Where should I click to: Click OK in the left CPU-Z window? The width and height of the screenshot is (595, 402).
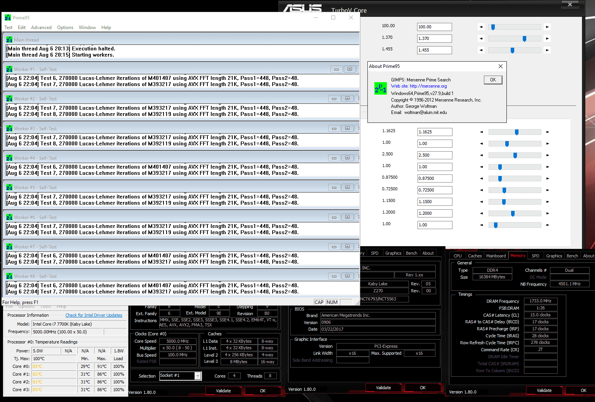coord(263,391)
